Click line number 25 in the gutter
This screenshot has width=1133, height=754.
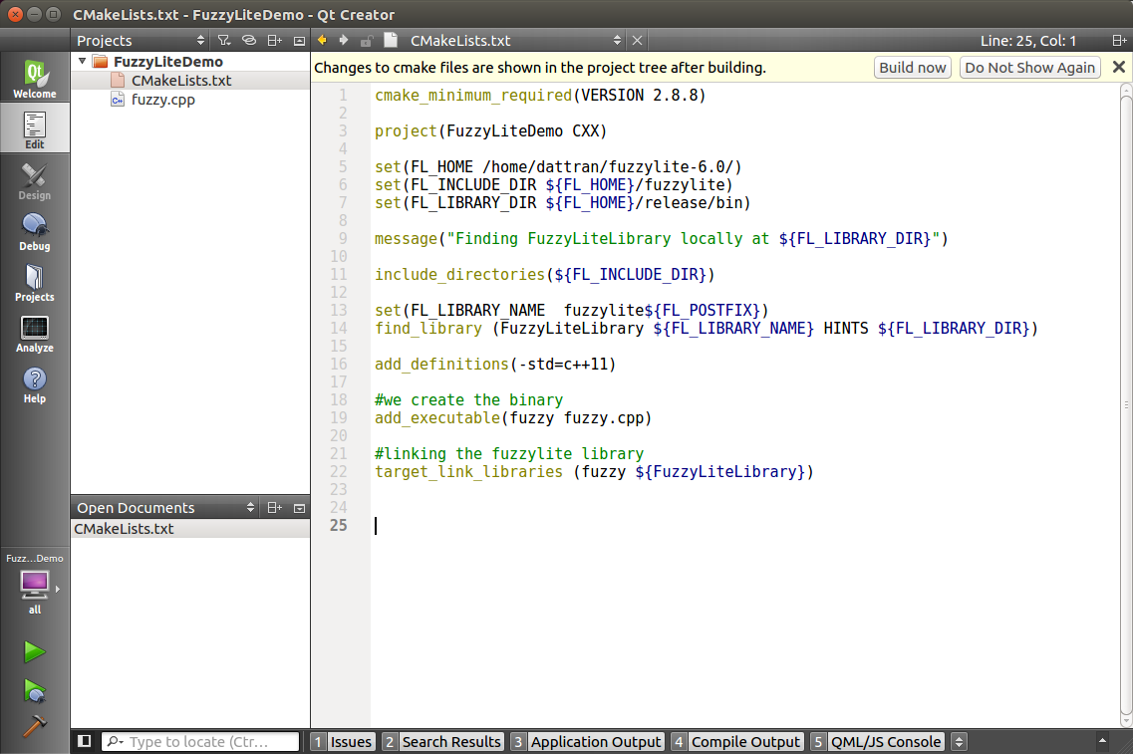338,525
